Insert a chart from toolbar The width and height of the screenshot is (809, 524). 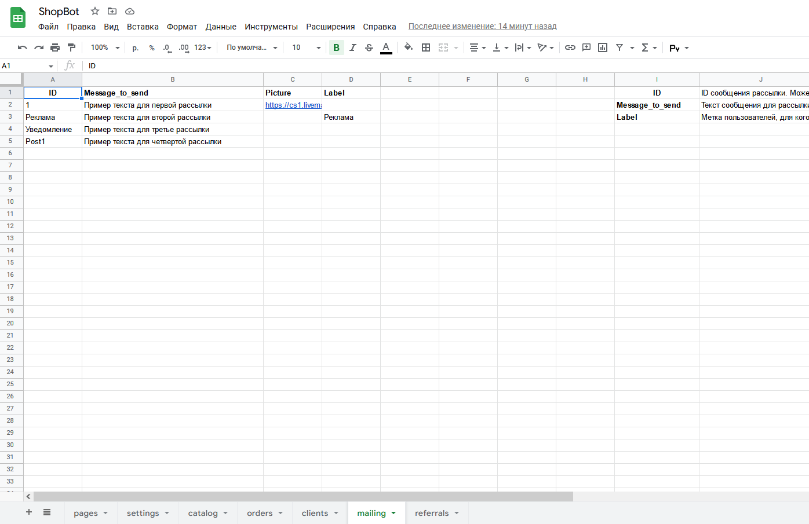tap(603, 47)
